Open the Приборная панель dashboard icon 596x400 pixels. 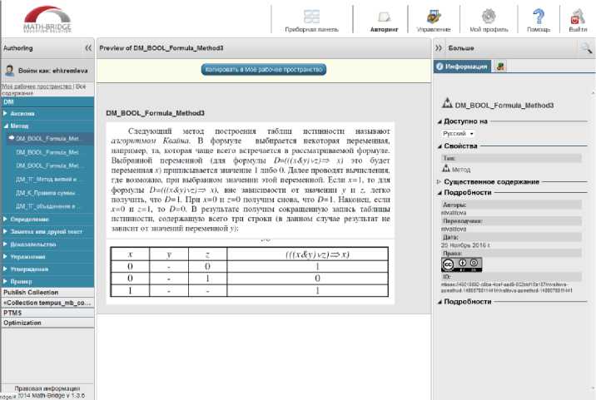point(311,17)
